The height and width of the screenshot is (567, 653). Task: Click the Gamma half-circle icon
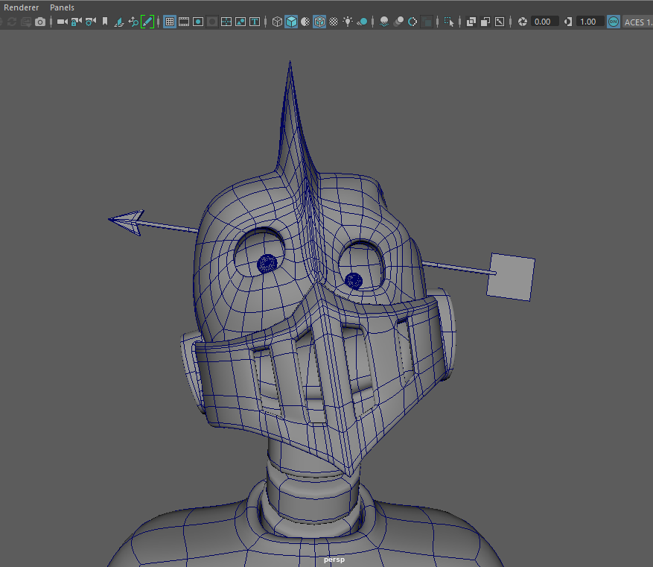(x=568, y=22)
